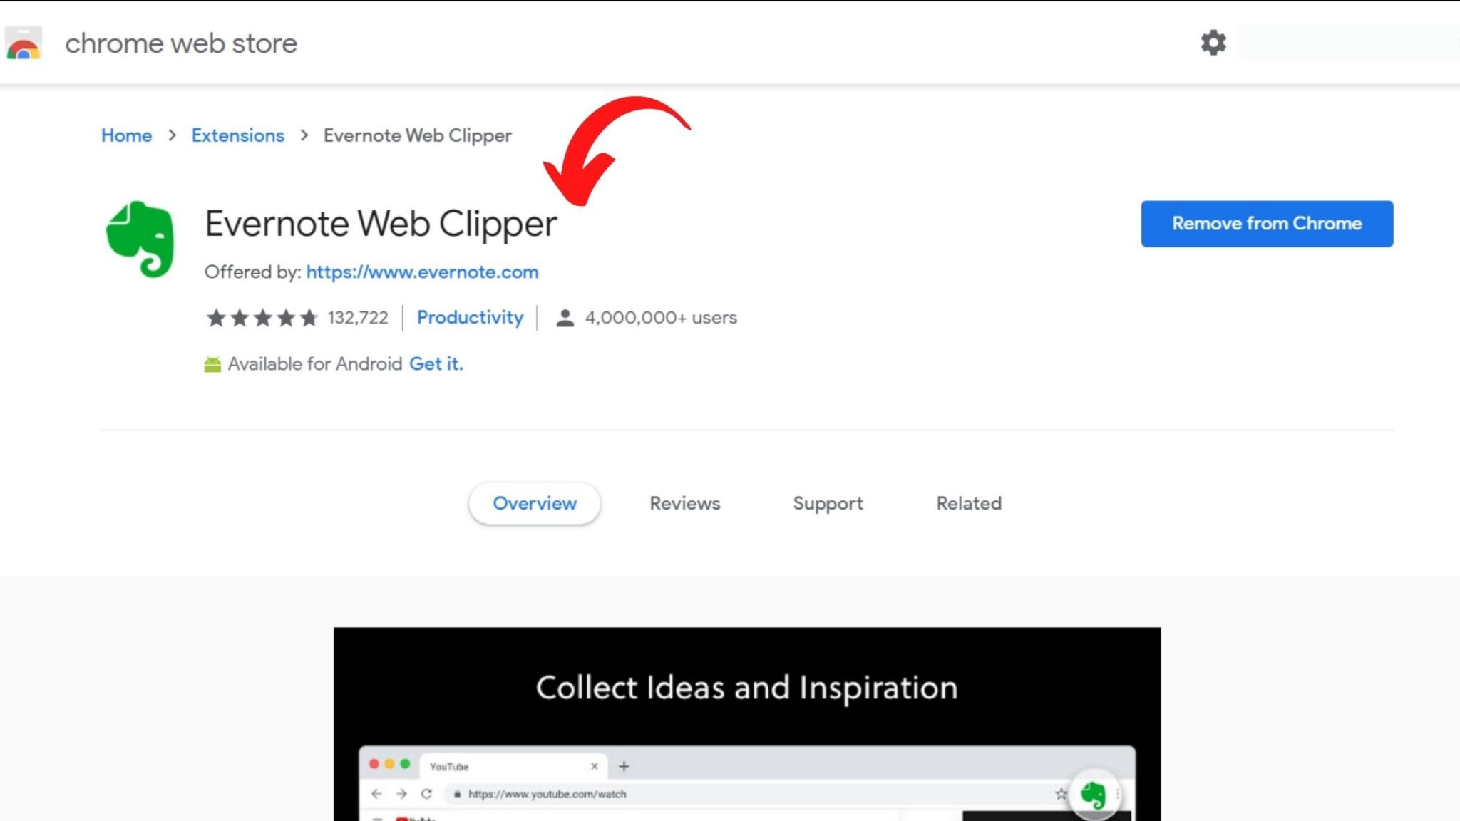Select the Overview tab

535,503
